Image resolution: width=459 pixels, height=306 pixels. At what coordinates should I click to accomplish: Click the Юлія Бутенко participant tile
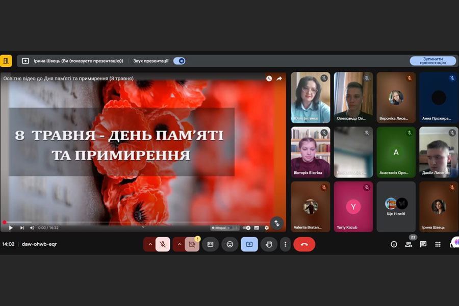pos(311,97)
